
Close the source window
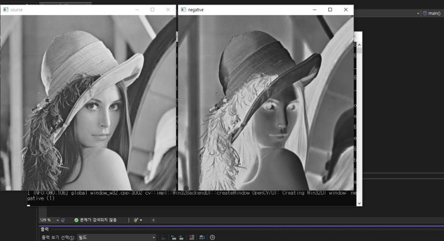coord(168,10)
